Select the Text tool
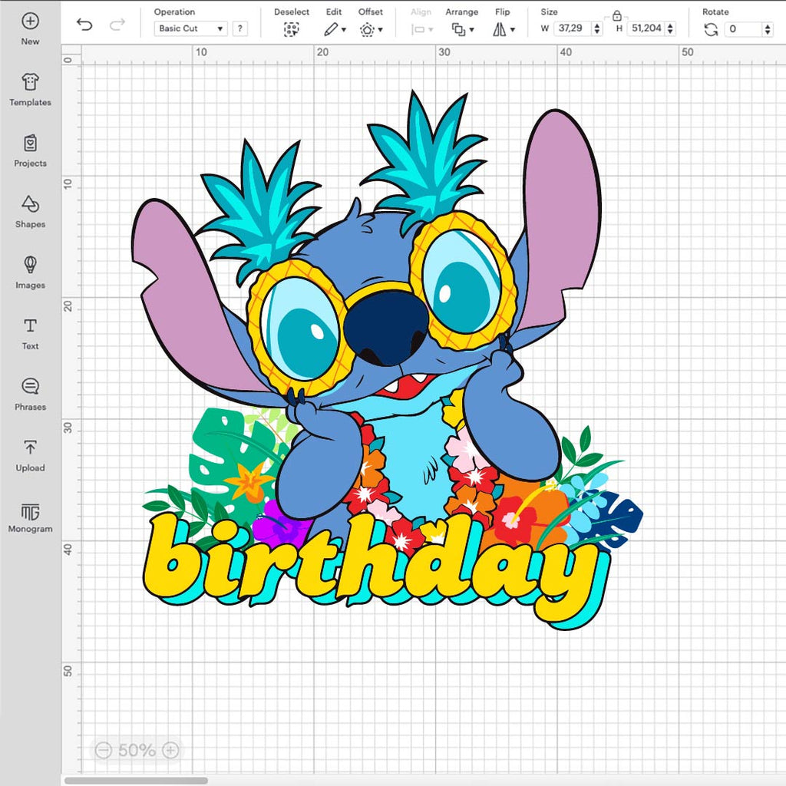Viewport: 786px width, 786px height. point(30,326)
